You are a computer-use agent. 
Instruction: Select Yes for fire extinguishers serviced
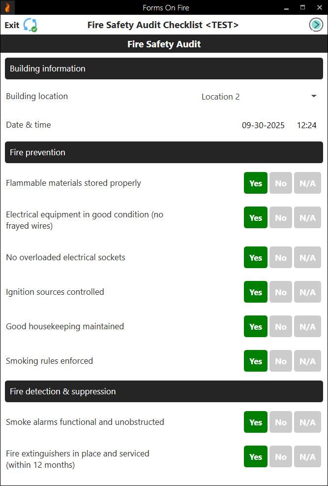point(255,456)
